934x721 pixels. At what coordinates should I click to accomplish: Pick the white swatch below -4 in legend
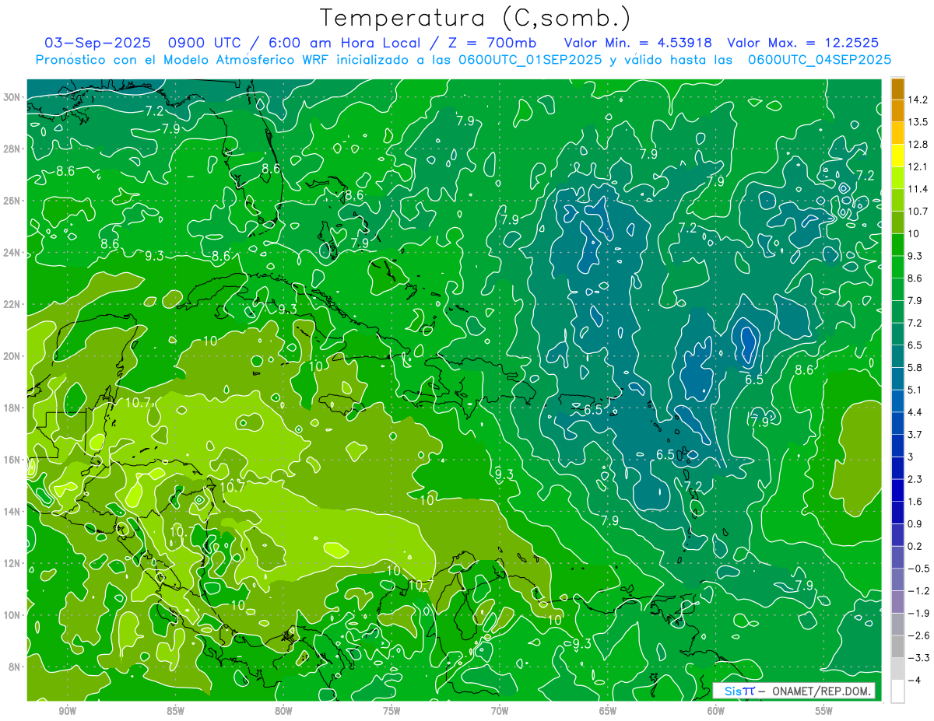[897, 691]
